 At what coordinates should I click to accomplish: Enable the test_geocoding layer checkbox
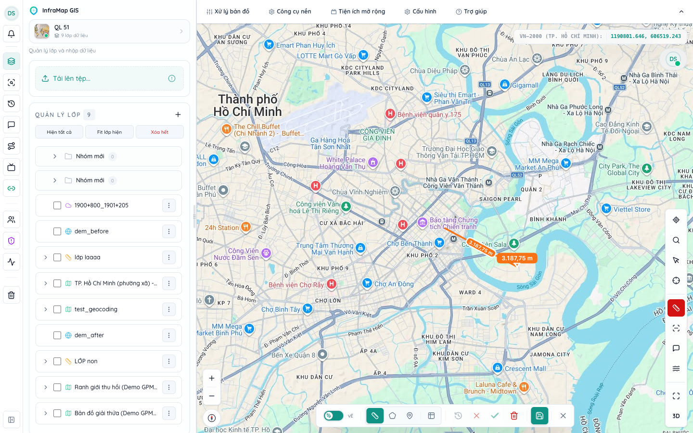point(57,309)
